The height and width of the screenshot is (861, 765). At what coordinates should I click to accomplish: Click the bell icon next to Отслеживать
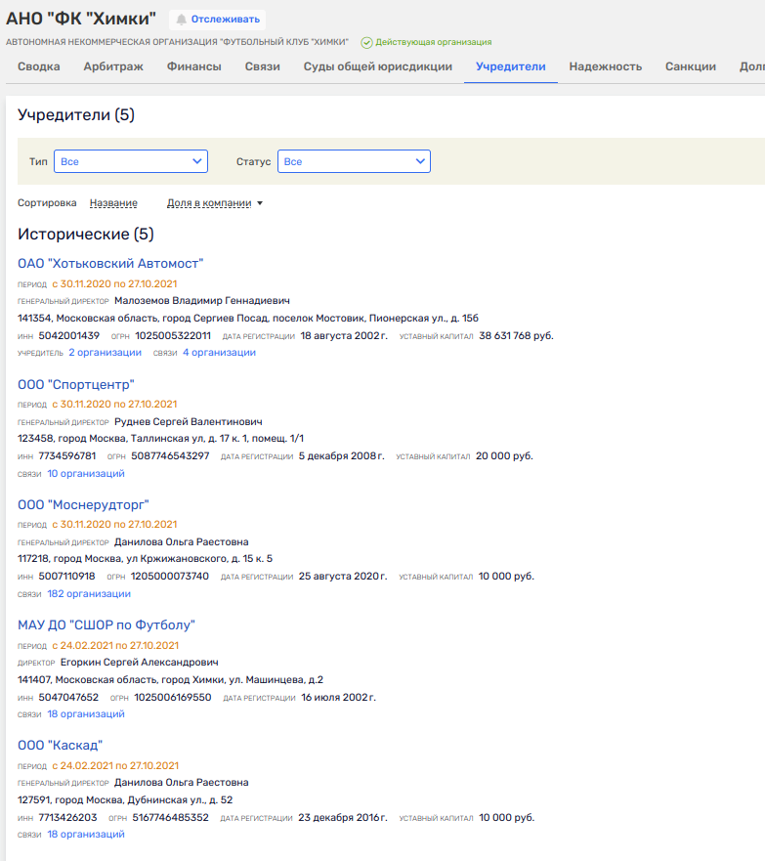(181, 20)
